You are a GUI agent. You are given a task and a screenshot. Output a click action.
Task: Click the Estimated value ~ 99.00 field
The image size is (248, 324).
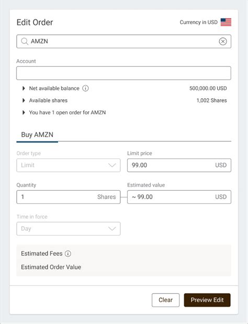point(179,197)
